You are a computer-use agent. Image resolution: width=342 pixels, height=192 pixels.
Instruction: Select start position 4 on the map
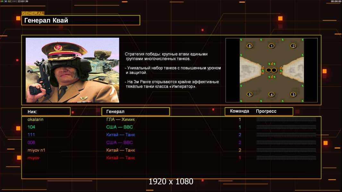pos(271,94)
